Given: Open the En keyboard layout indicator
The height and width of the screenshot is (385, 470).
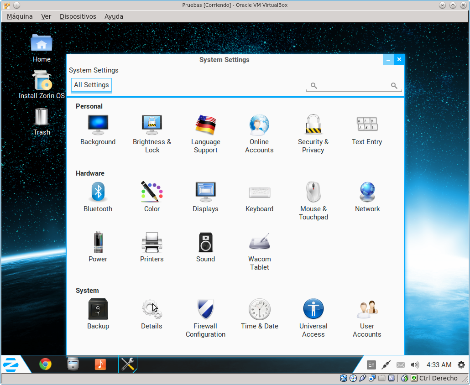Looking at the screenshot, I should coord(371,365).
